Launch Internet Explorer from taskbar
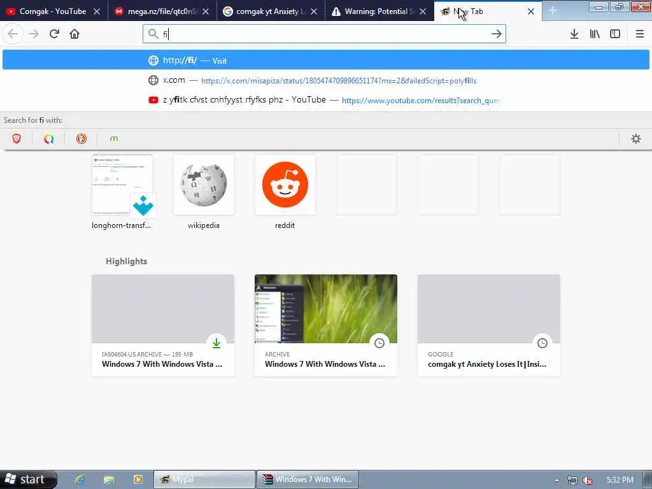The width and height of the screenshot is (652, 489). tap(80, 479)
